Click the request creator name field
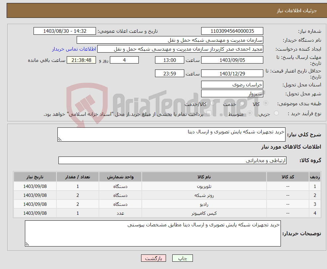327x269 pixels. point(180,49)
